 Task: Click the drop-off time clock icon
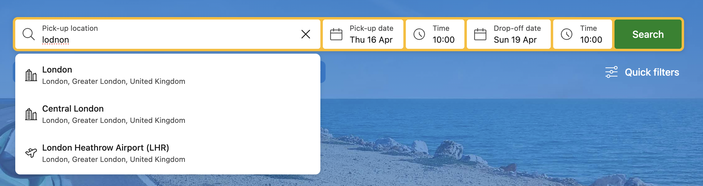[x=566, y=34]
